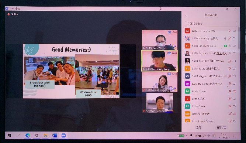Screen dimensions: 246x143
Task: Click the participant search field
Action: [211, 24]
